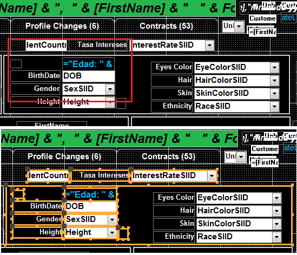This screenshot has height=255, width=297.
Task: Click =[FirstNa text box in lower form
Action: [265, 162]
